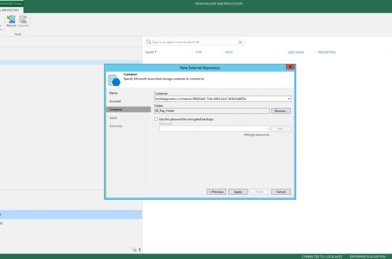Expand navigation pane overflow arrow at bottom

pos(140,250)
